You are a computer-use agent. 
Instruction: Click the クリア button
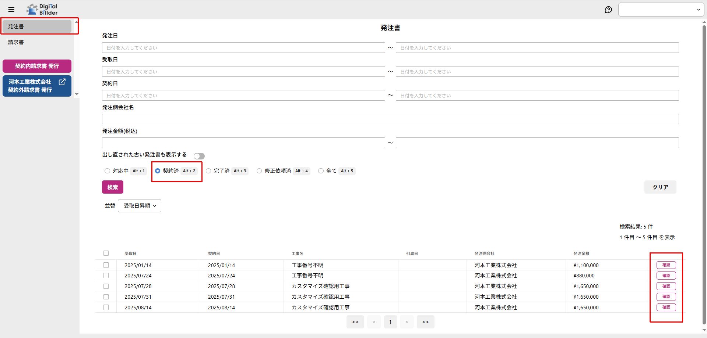pos(660,187)
